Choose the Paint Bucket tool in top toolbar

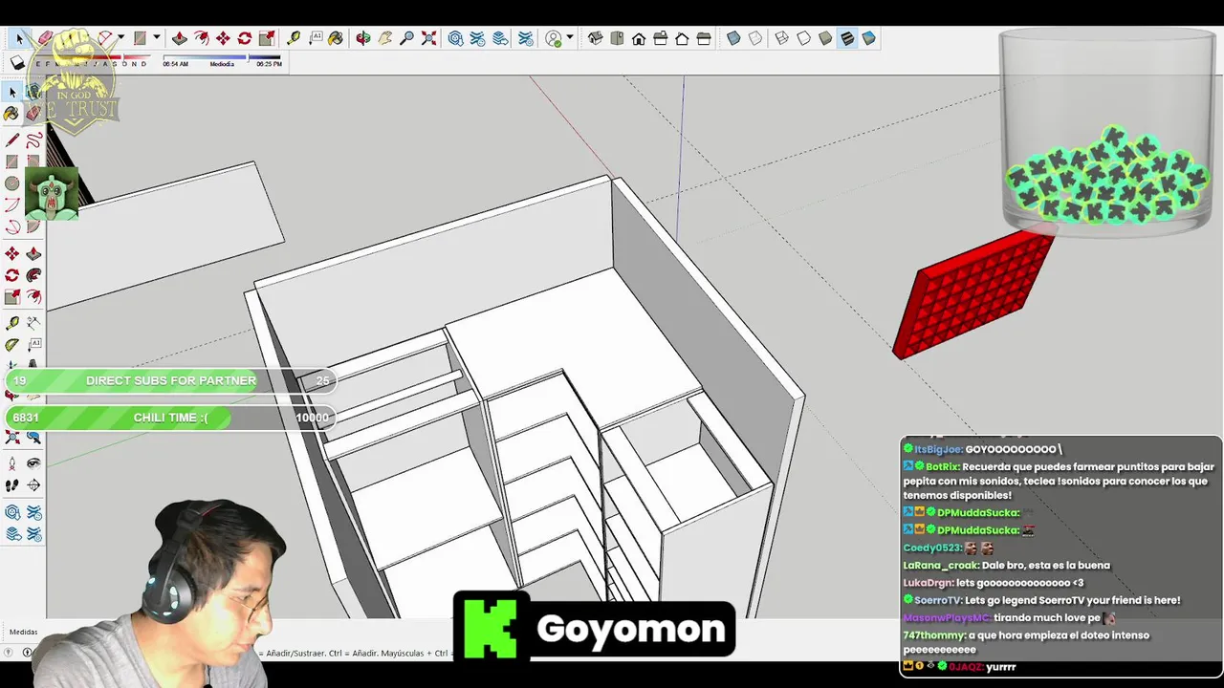click(336, 38)
